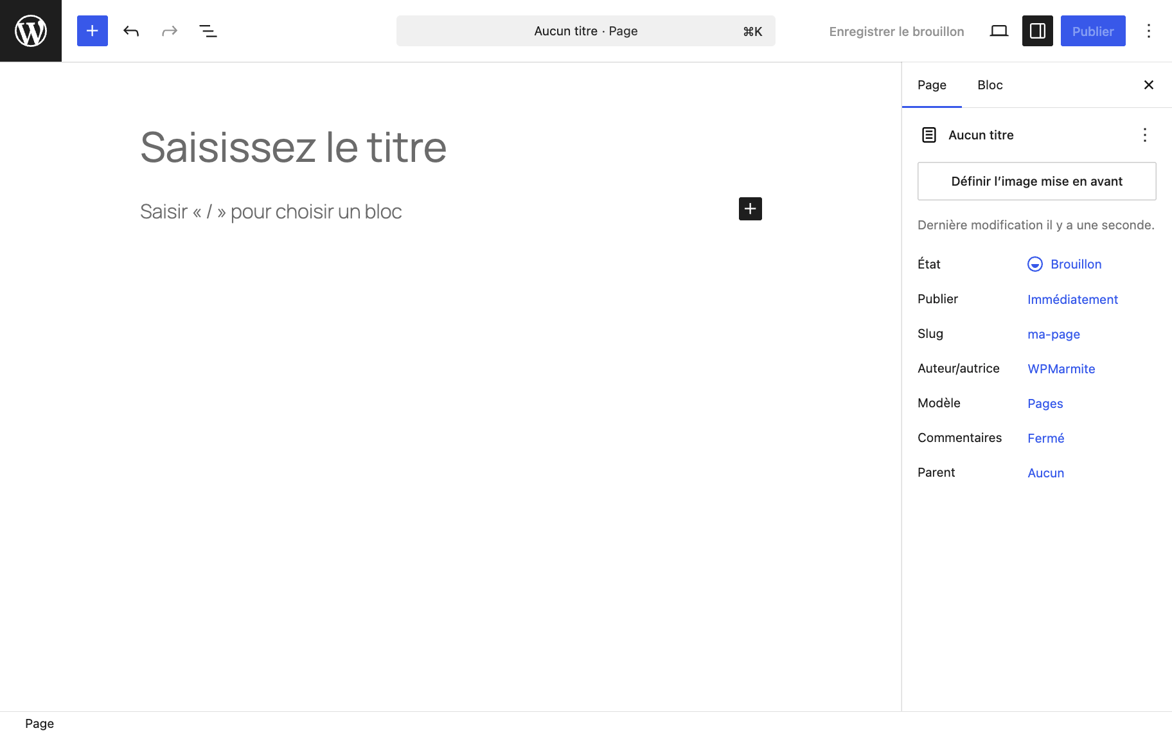Click Définir l'image mise en avant
1172x735 pixels.
(1037, 181)
